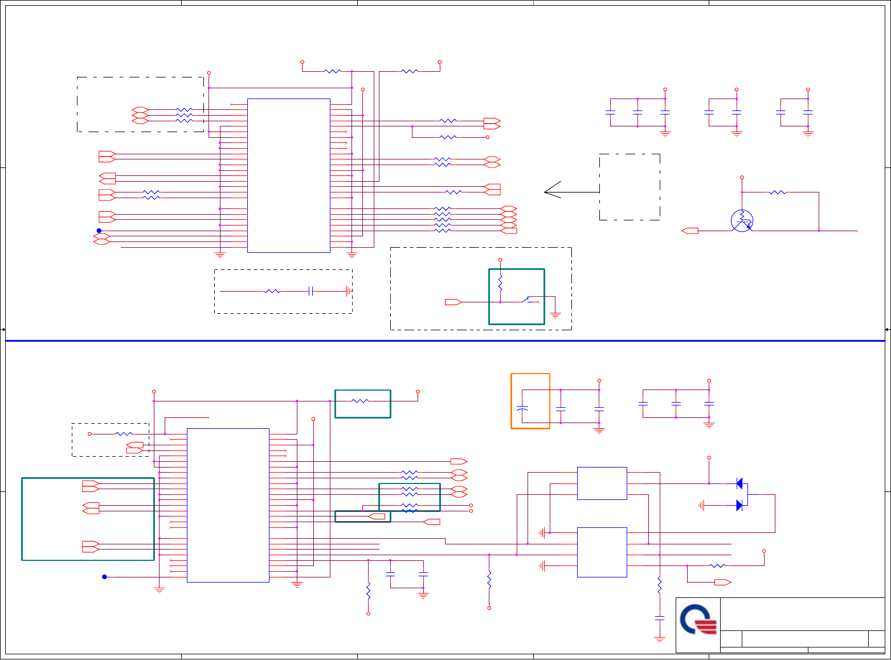Click the blue test point dot beside lower IC
The height and width of the screenshot is (660, 891).
click(x=104, y=577)
